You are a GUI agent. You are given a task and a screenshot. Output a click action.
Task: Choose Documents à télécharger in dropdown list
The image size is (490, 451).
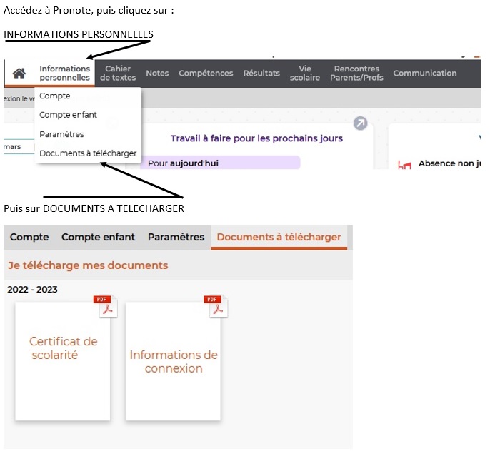tap(88, 153)
